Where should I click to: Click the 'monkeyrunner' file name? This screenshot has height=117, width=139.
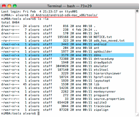point(105,92)
